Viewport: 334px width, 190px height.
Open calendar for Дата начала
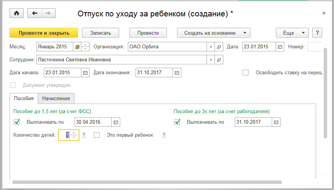(85, 73)
